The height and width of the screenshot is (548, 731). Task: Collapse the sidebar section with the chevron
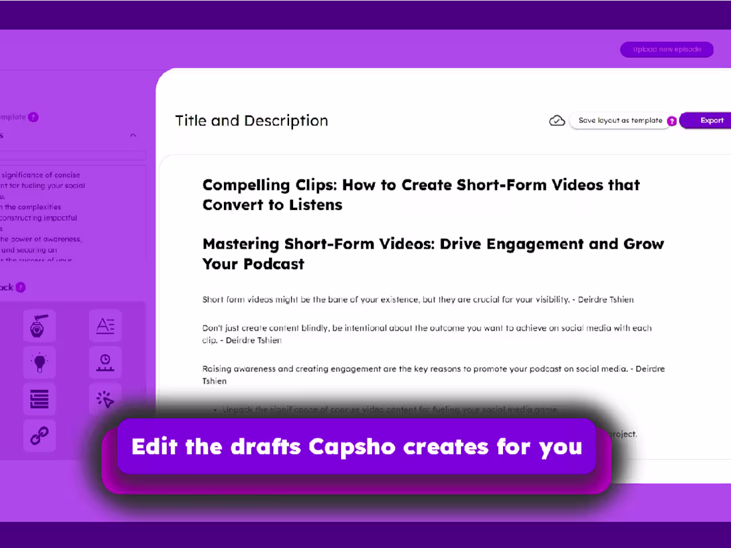click(x=133, y=135)
